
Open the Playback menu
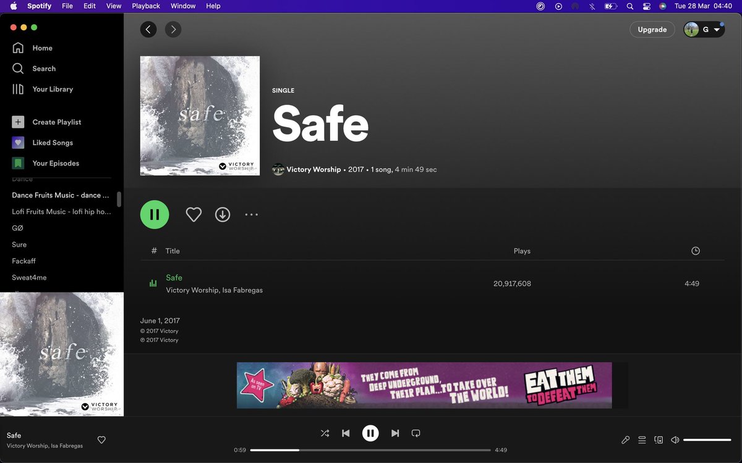(146, 6)
